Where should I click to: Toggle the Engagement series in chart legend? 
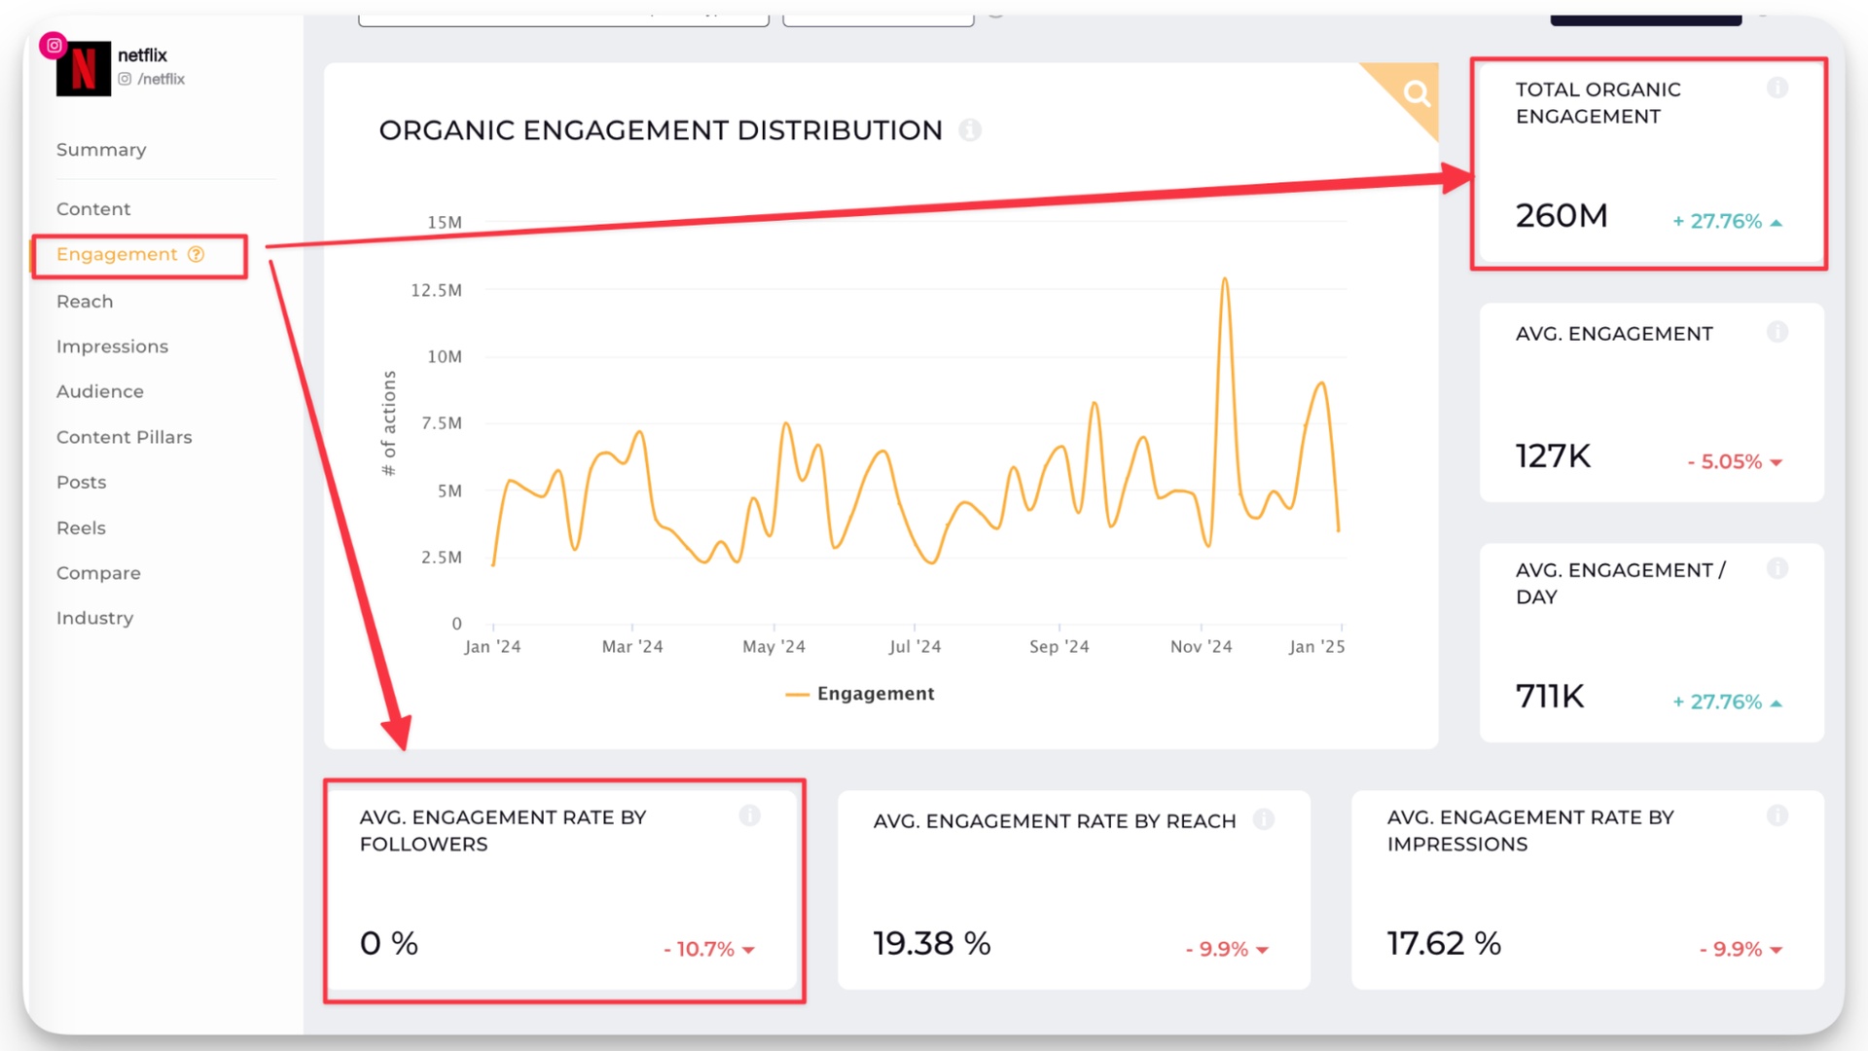click(860, 694)
